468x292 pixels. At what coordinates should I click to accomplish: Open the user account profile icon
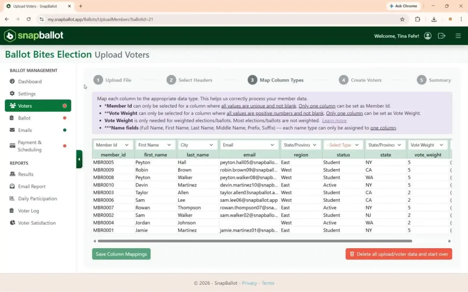[427, 36]
